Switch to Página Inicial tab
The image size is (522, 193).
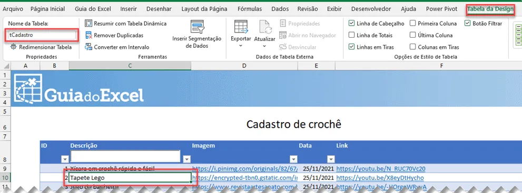(47, 9)
